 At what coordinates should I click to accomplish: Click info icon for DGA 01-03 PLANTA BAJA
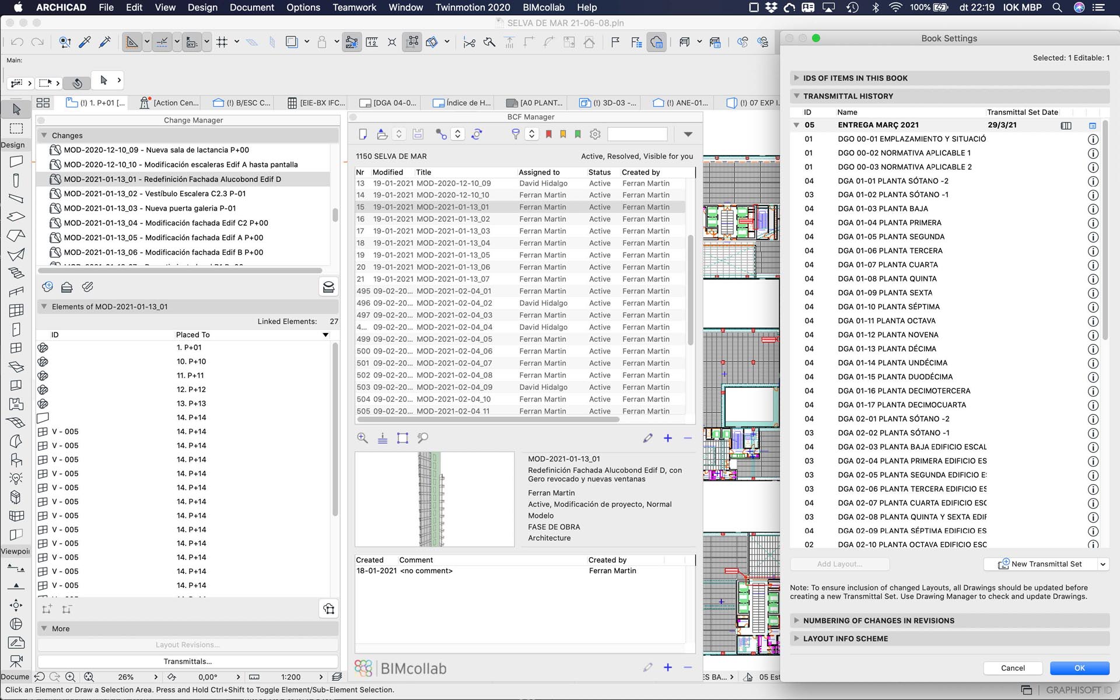[1093, 209]
